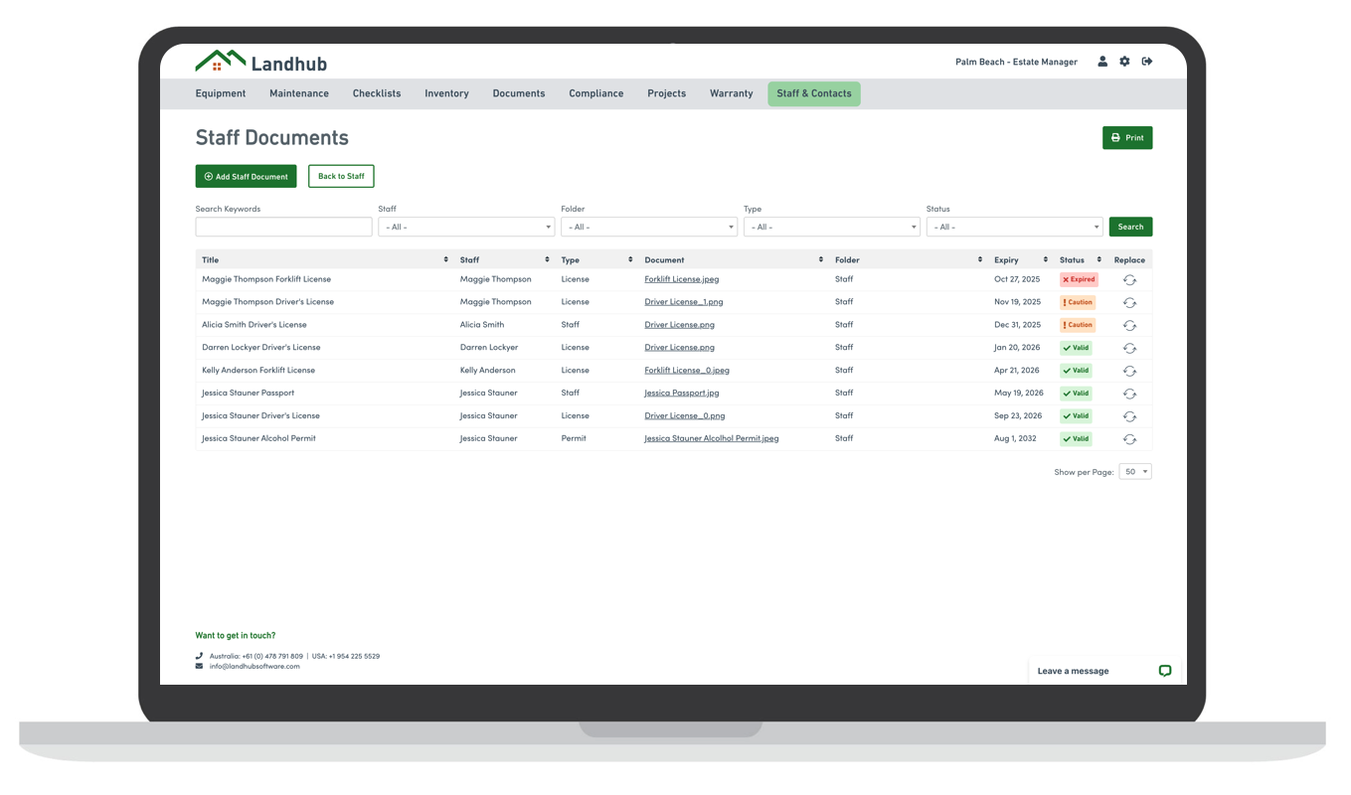Replace Maggie Thompson Forklift License document
This screenshot has width=1351, height=795.
(x=1129, y=280)
